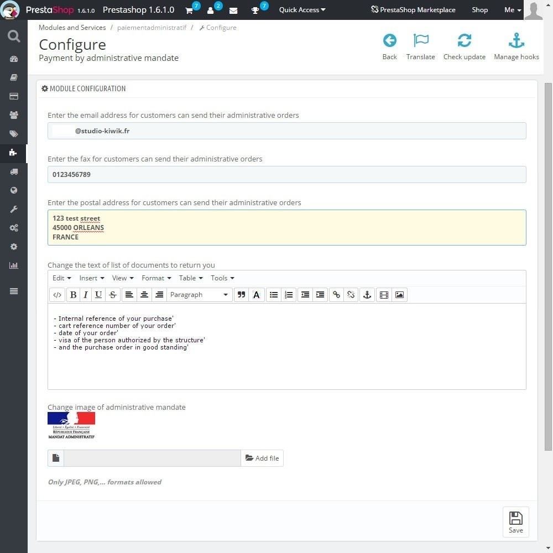This screenshot has height=553, width=553.
Task: Open the editor Insert menu
Action: click(92, 278)
